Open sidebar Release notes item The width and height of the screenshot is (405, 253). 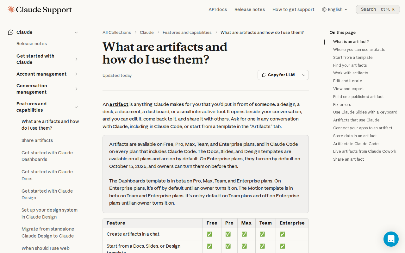[32, 44]
